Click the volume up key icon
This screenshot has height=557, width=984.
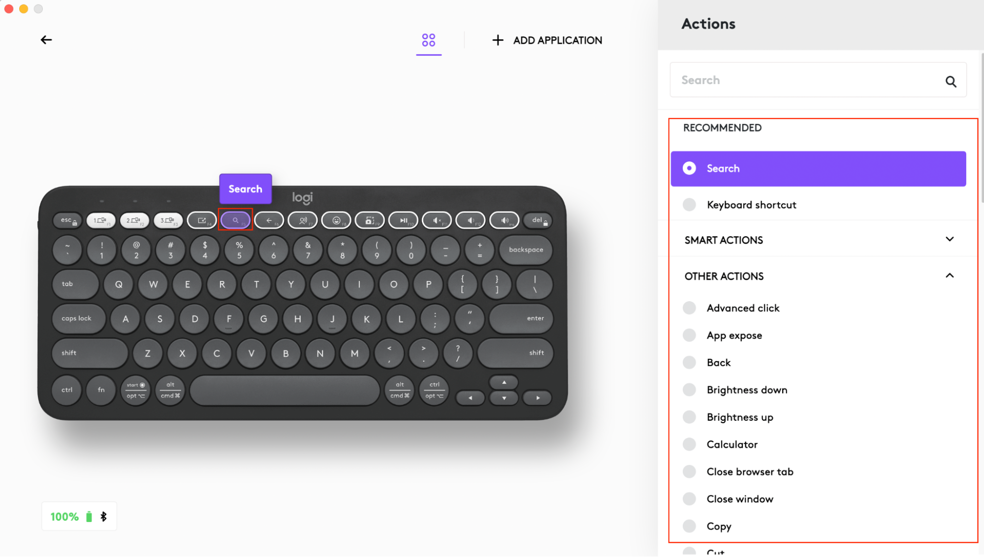(504, 220)
